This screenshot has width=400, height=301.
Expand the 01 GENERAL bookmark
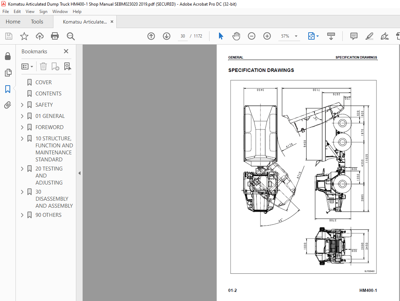click(22, 116)
